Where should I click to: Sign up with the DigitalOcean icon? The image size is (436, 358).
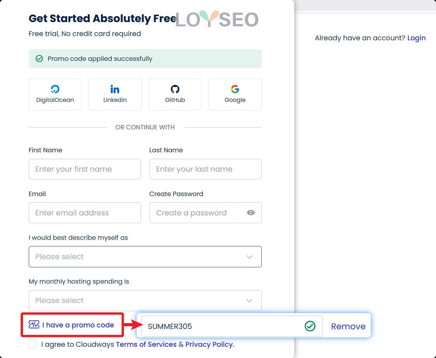click(x=55, y=89)
